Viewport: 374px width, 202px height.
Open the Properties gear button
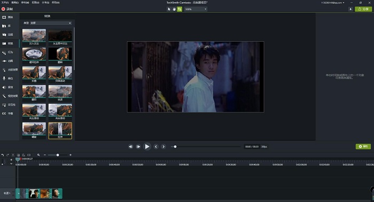[x=363, y=146]
